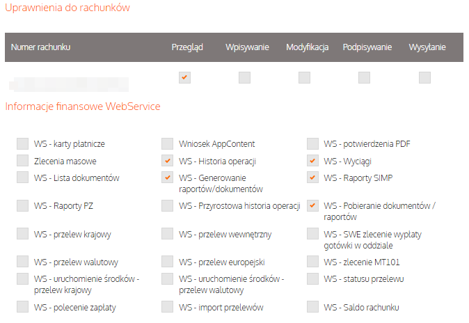Click the Przegląd column header
This screenshot has height=323, width=469.
tap(187, 47)
